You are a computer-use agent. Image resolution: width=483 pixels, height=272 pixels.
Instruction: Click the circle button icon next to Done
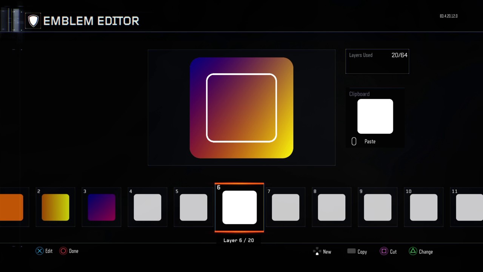pyautogui.click(x=63, y=251)
